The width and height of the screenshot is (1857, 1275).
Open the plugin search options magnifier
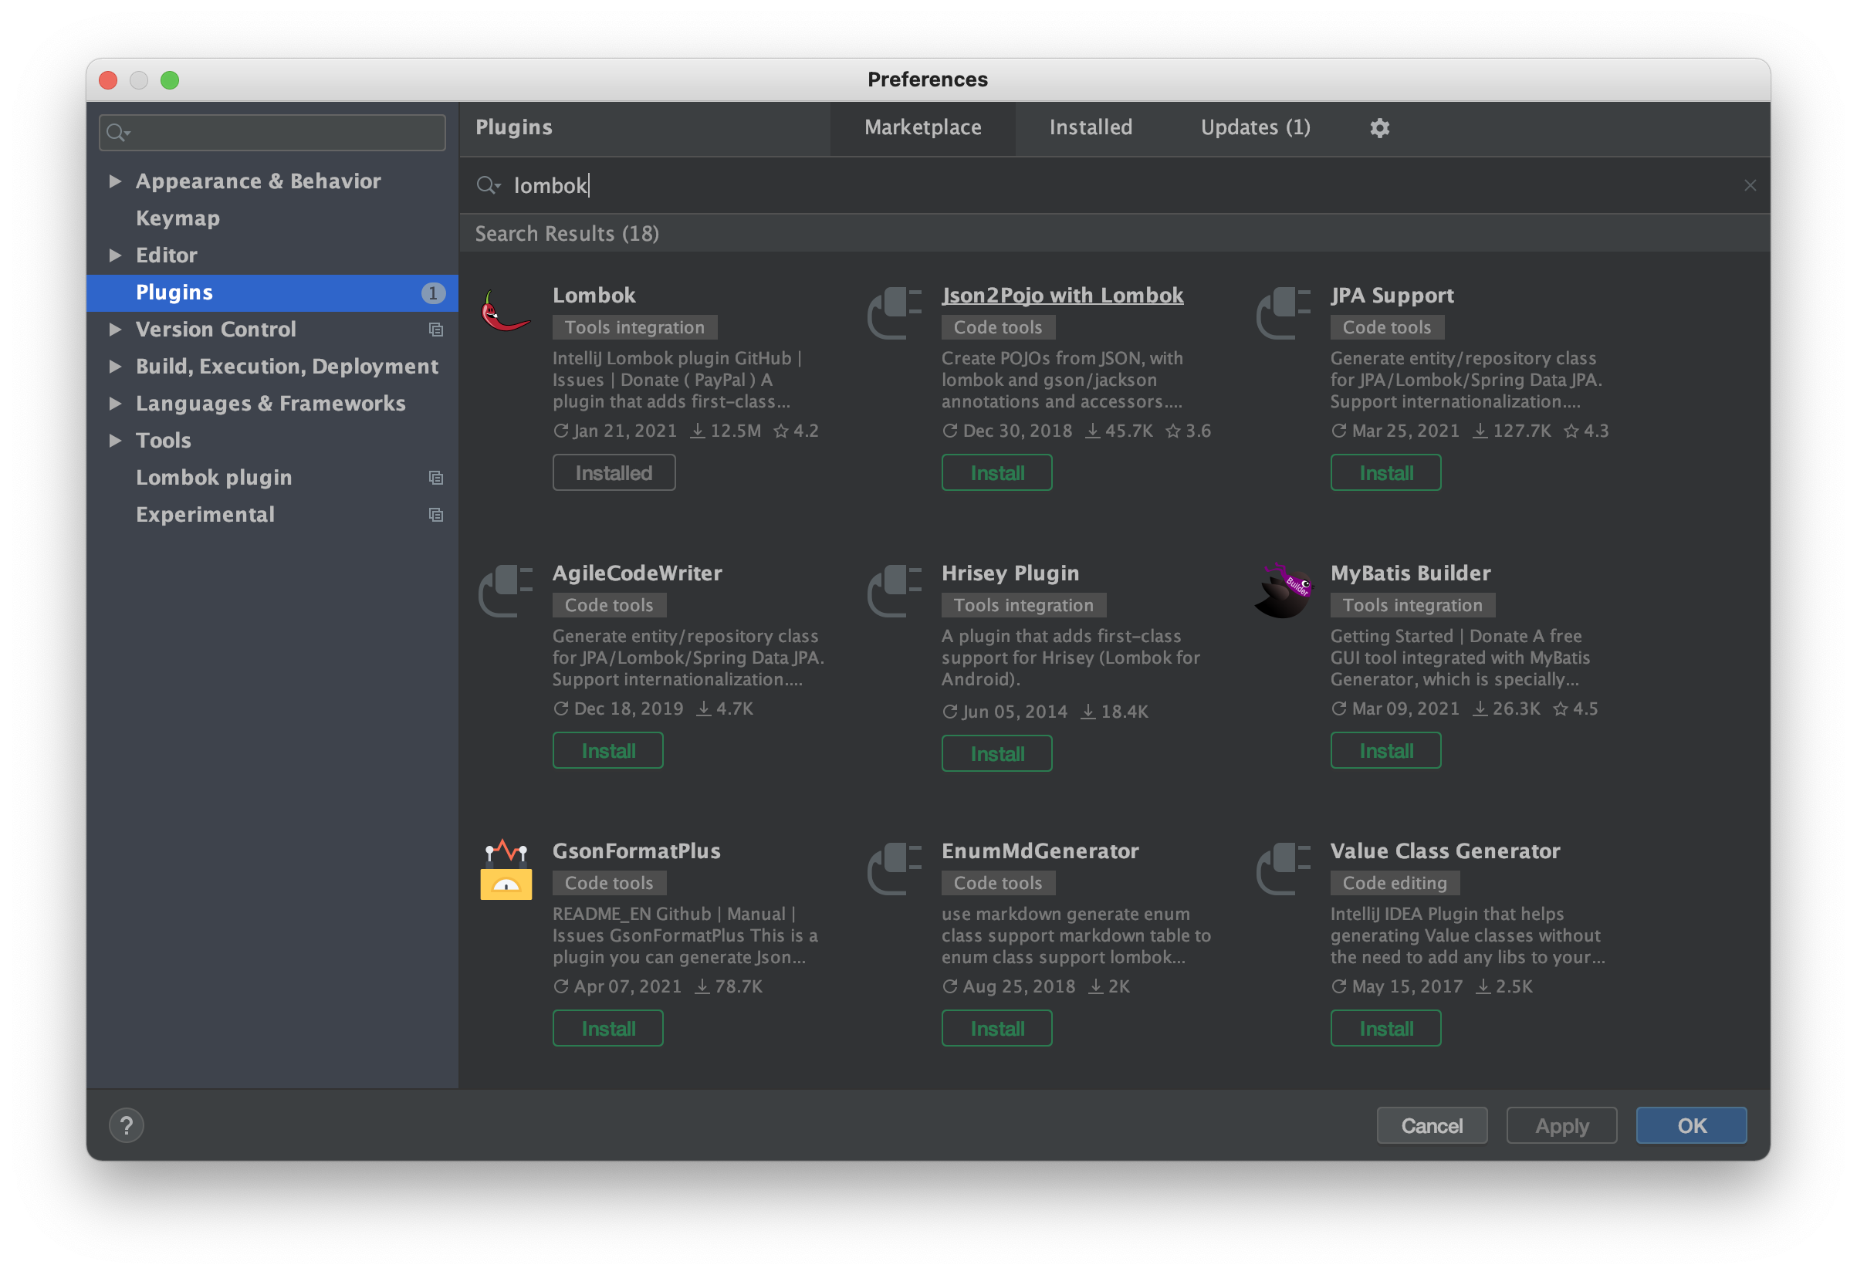point(488,185)
